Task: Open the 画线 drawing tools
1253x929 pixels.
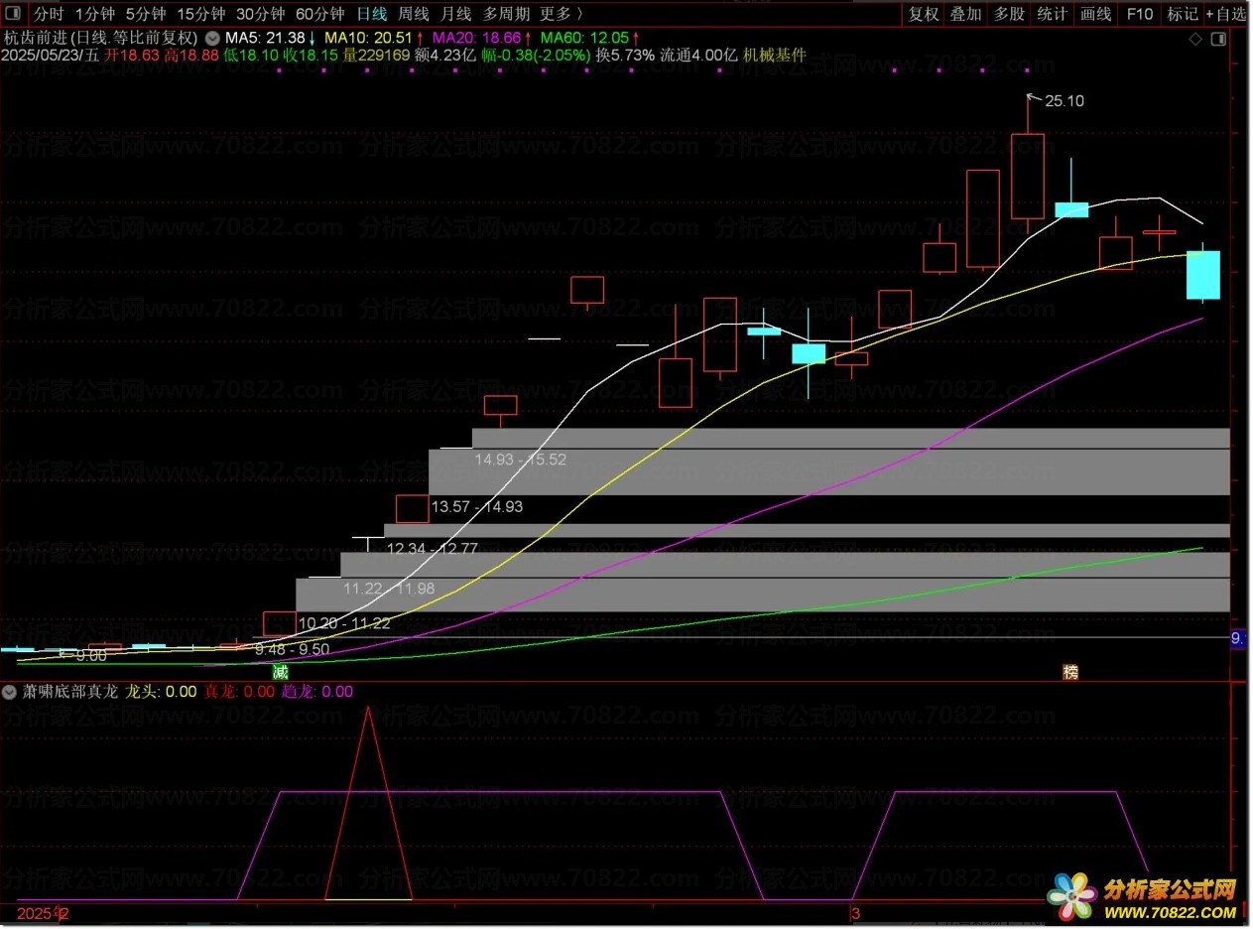Action: (x=1095, y=14)
